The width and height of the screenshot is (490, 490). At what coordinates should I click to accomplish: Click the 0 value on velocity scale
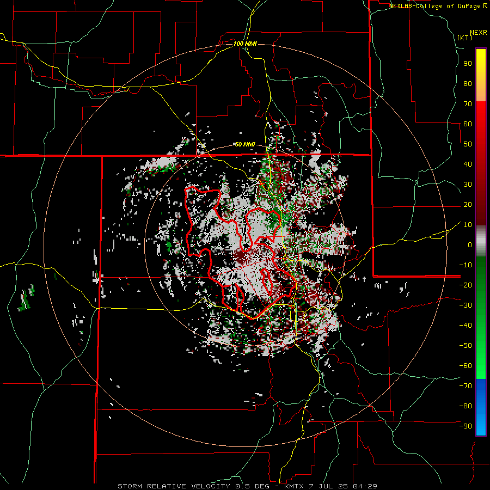[470, 245]
